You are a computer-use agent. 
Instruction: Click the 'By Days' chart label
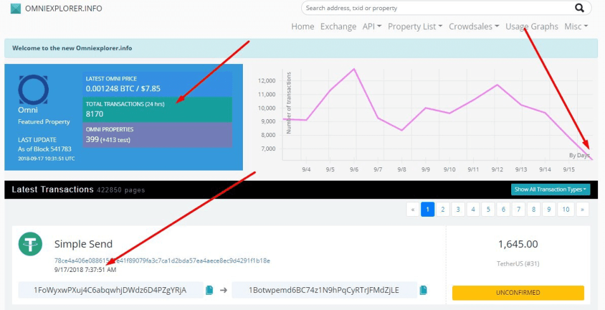tap(579, 155)
